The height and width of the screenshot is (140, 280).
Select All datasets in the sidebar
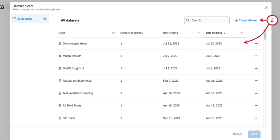30,19
